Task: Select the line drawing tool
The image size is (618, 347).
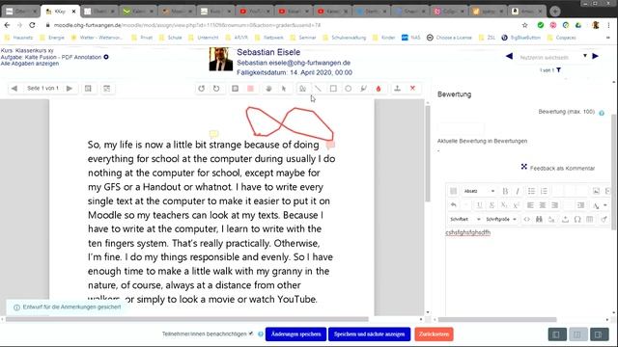Action: tap(318, 89)
